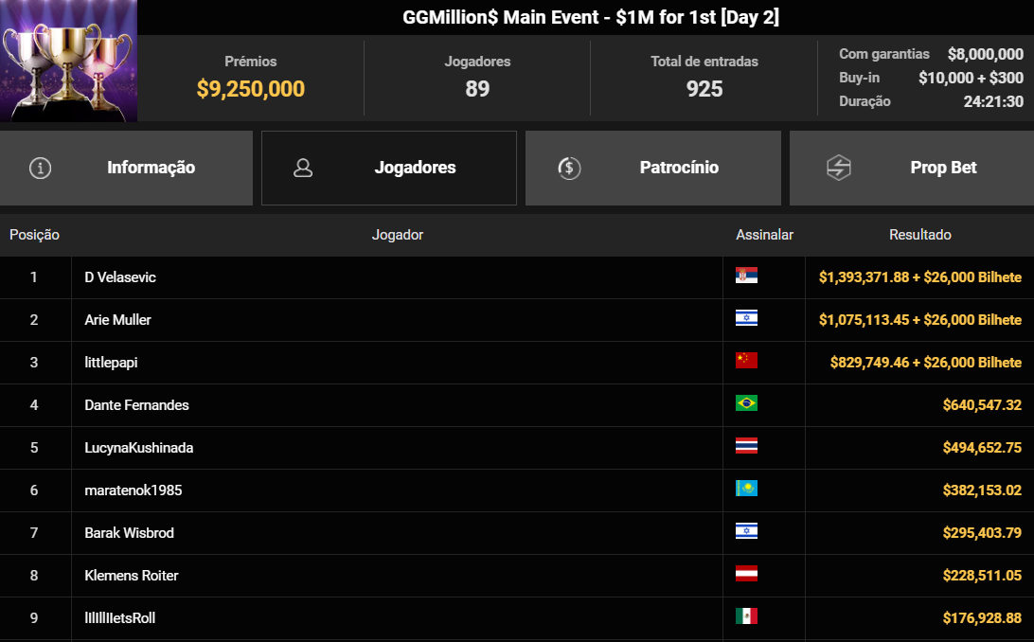The image size is (1034, 642).
Task: Click the Resultado column header
Action: tap(919, 234)
